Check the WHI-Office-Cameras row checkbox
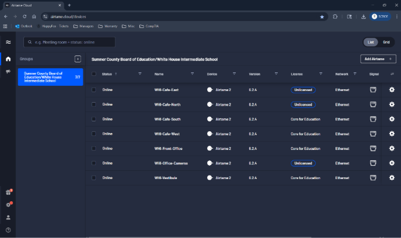The height and width of the screenshot is (238, 401). point(94,163)
